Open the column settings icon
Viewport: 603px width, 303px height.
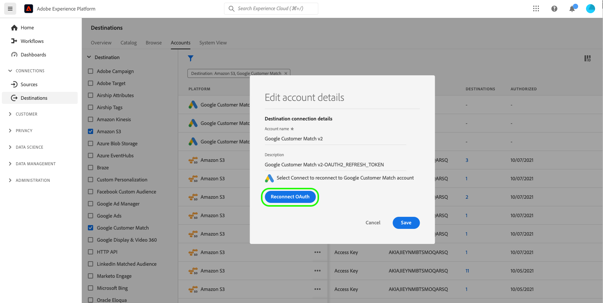pos(587,58)
